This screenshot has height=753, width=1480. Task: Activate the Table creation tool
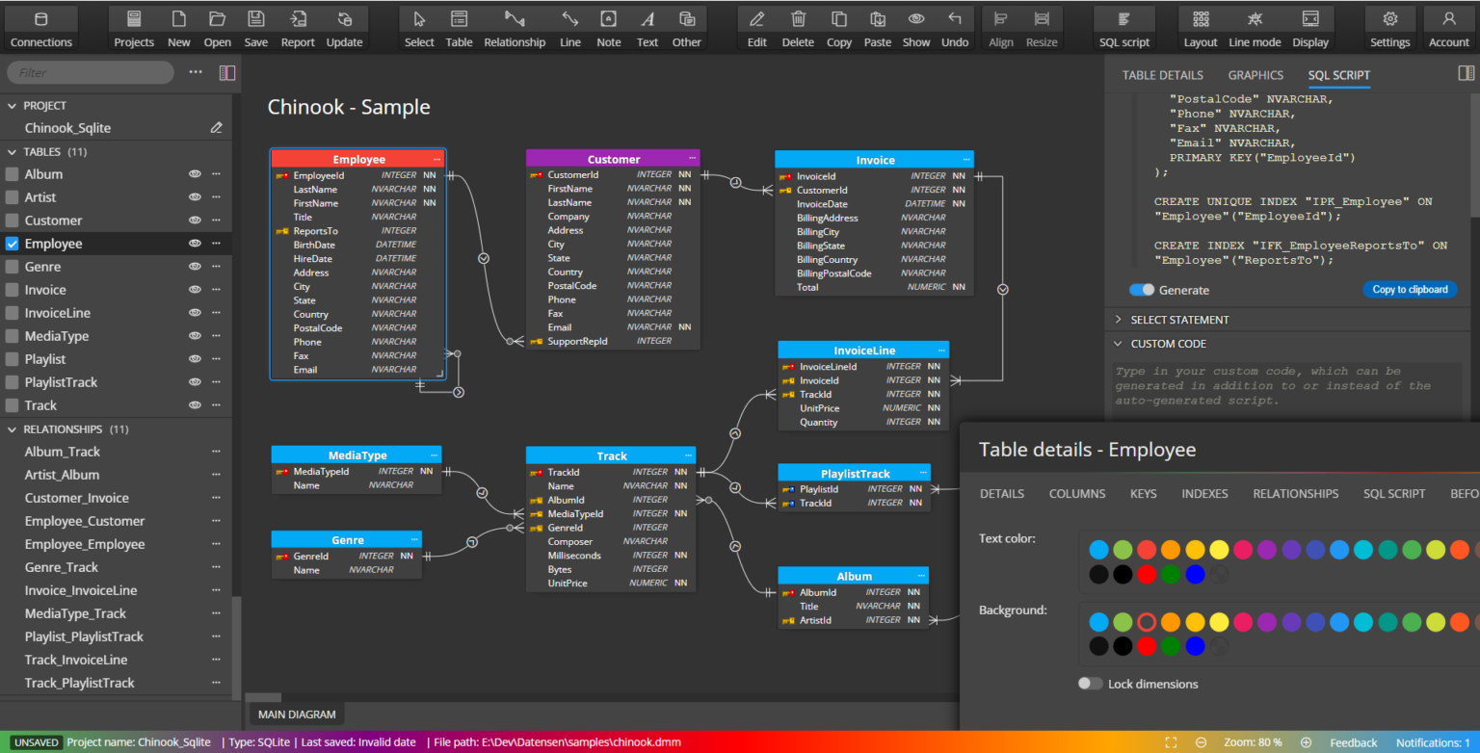point(459,26)
